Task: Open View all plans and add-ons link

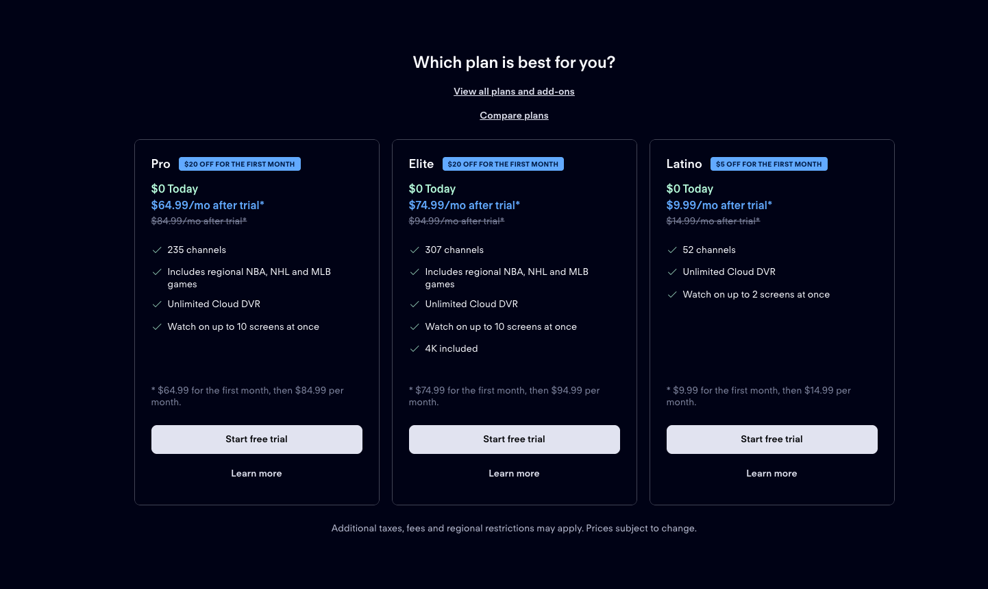Action: pyautogui.click(x=514, y=91)
